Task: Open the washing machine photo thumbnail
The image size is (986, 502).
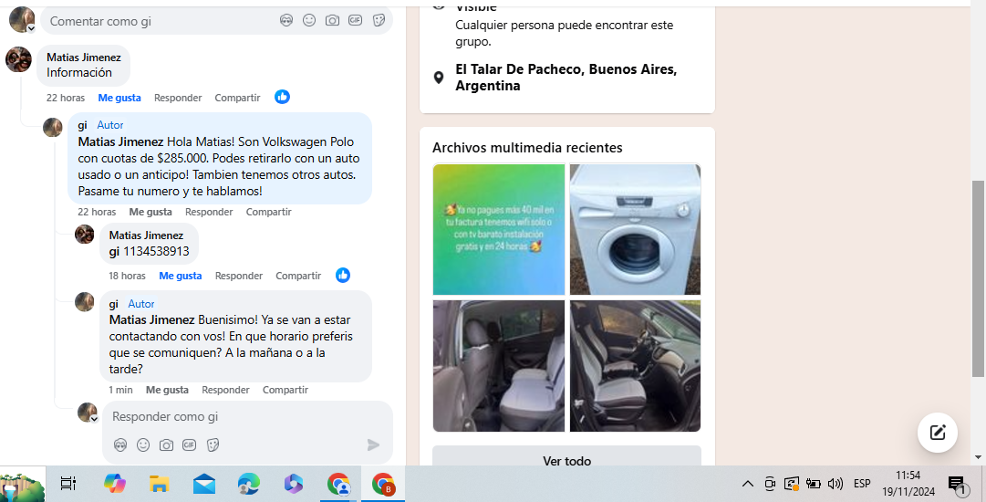Action: pos(635,229)
